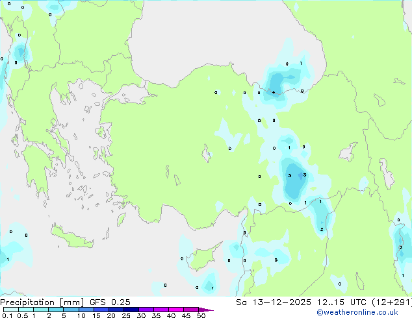Click the 'GFS 0.25' model label
Viewport: 412px width, 318px height.
(x=110, y=302)
